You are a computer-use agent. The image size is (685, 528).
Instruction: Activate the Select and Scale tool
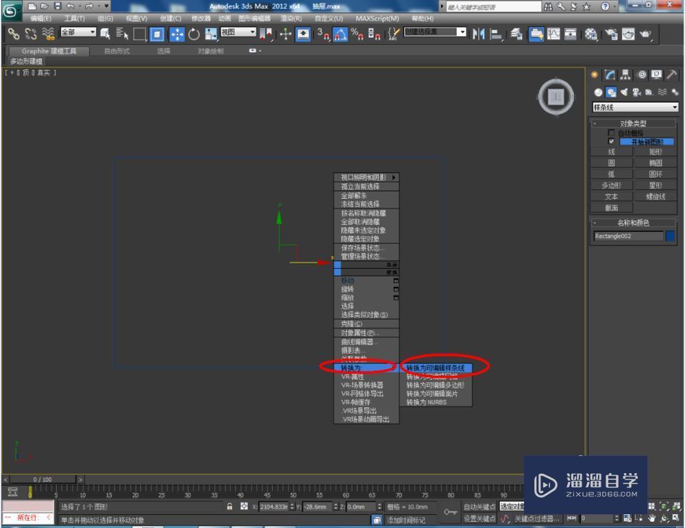pos(211,33)
